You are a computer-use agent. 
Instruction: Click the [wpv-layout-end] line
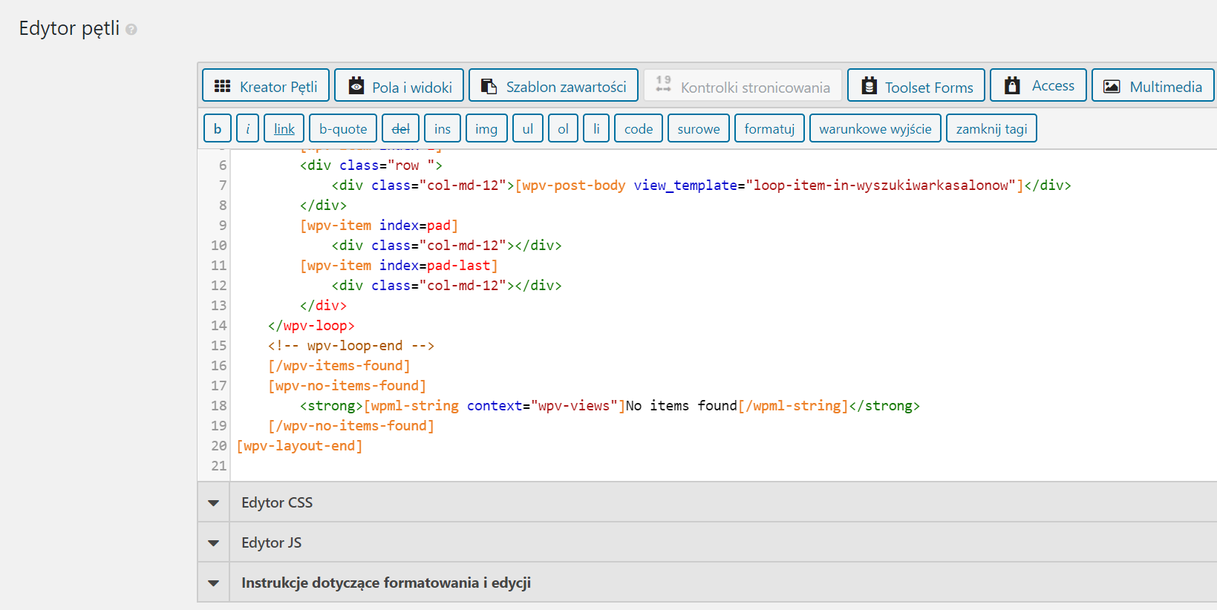[299, 446]
